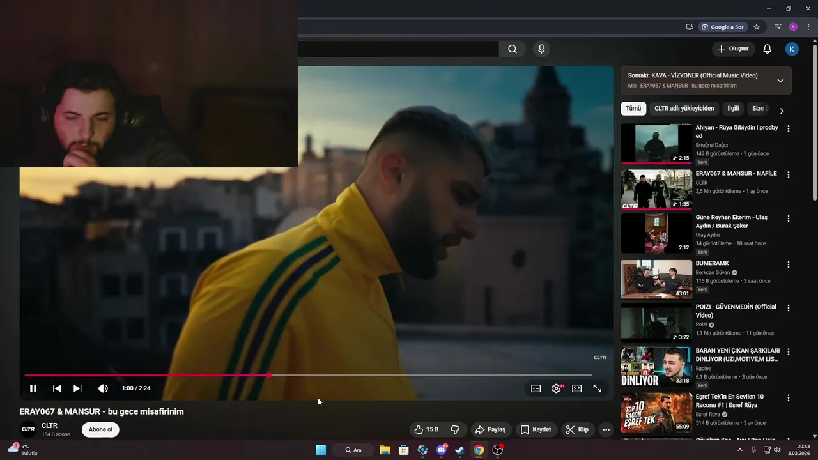
Task: Skip to the next video
Action: coord(77,388)
